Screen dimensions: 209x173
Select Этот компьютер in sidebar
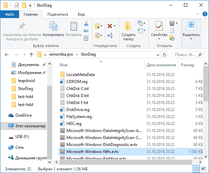24,126
